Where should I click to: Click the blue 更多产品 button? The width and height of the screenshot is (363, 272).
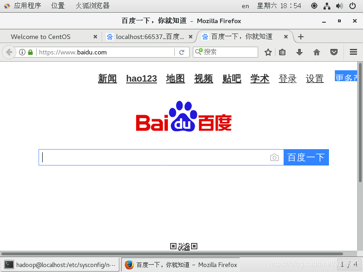click(346, 76)
